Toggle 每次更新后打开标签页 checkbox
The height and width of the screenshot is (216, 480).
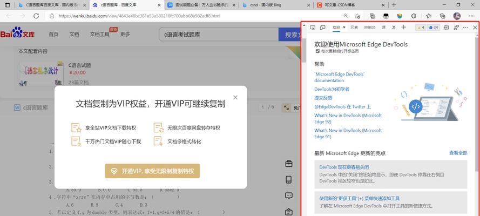317,51
